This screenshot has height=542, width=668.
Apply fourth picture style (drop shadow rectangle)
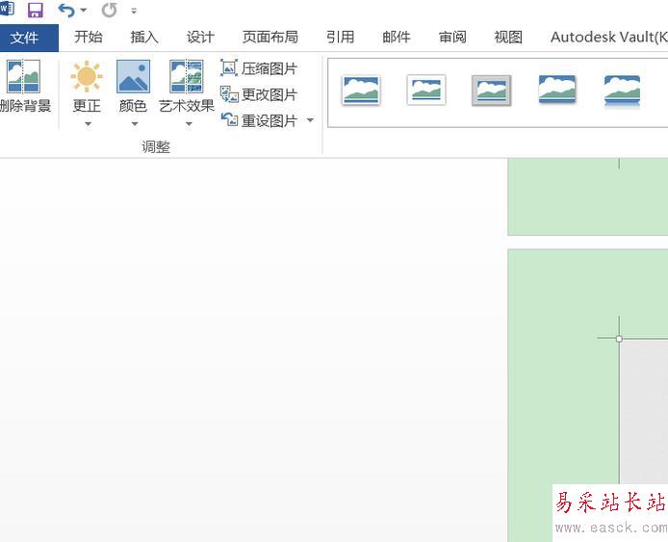click(556, 90)
